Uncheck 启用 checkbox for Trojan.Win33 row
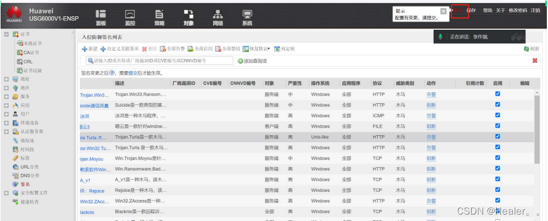The image size is (548, 221). [498, 94]
